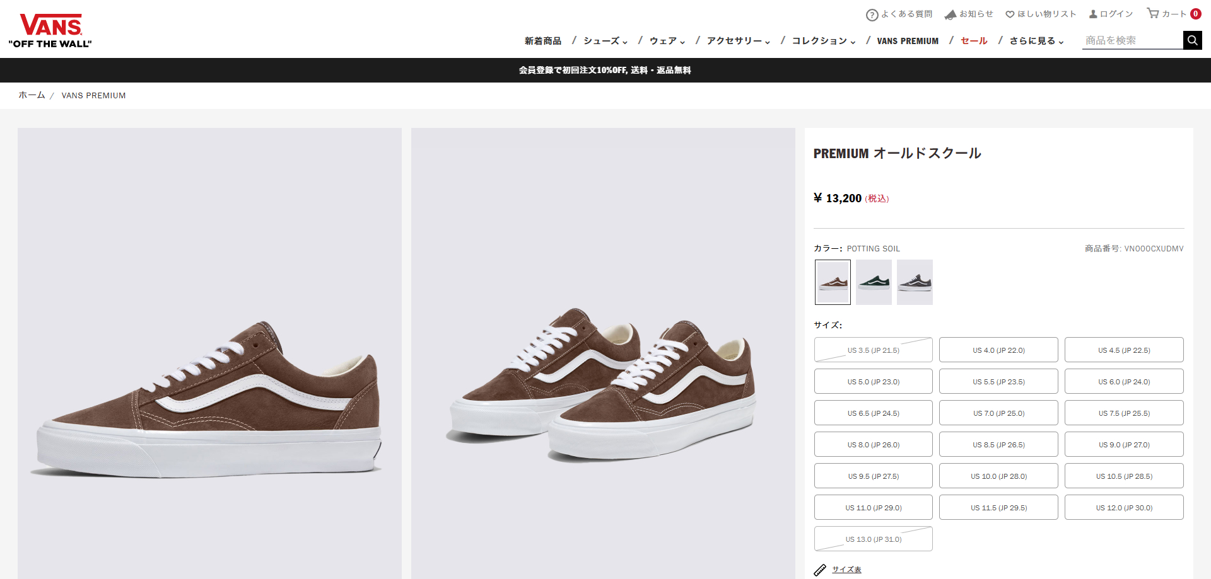Click the member registration promo banner

coord(605,70)
